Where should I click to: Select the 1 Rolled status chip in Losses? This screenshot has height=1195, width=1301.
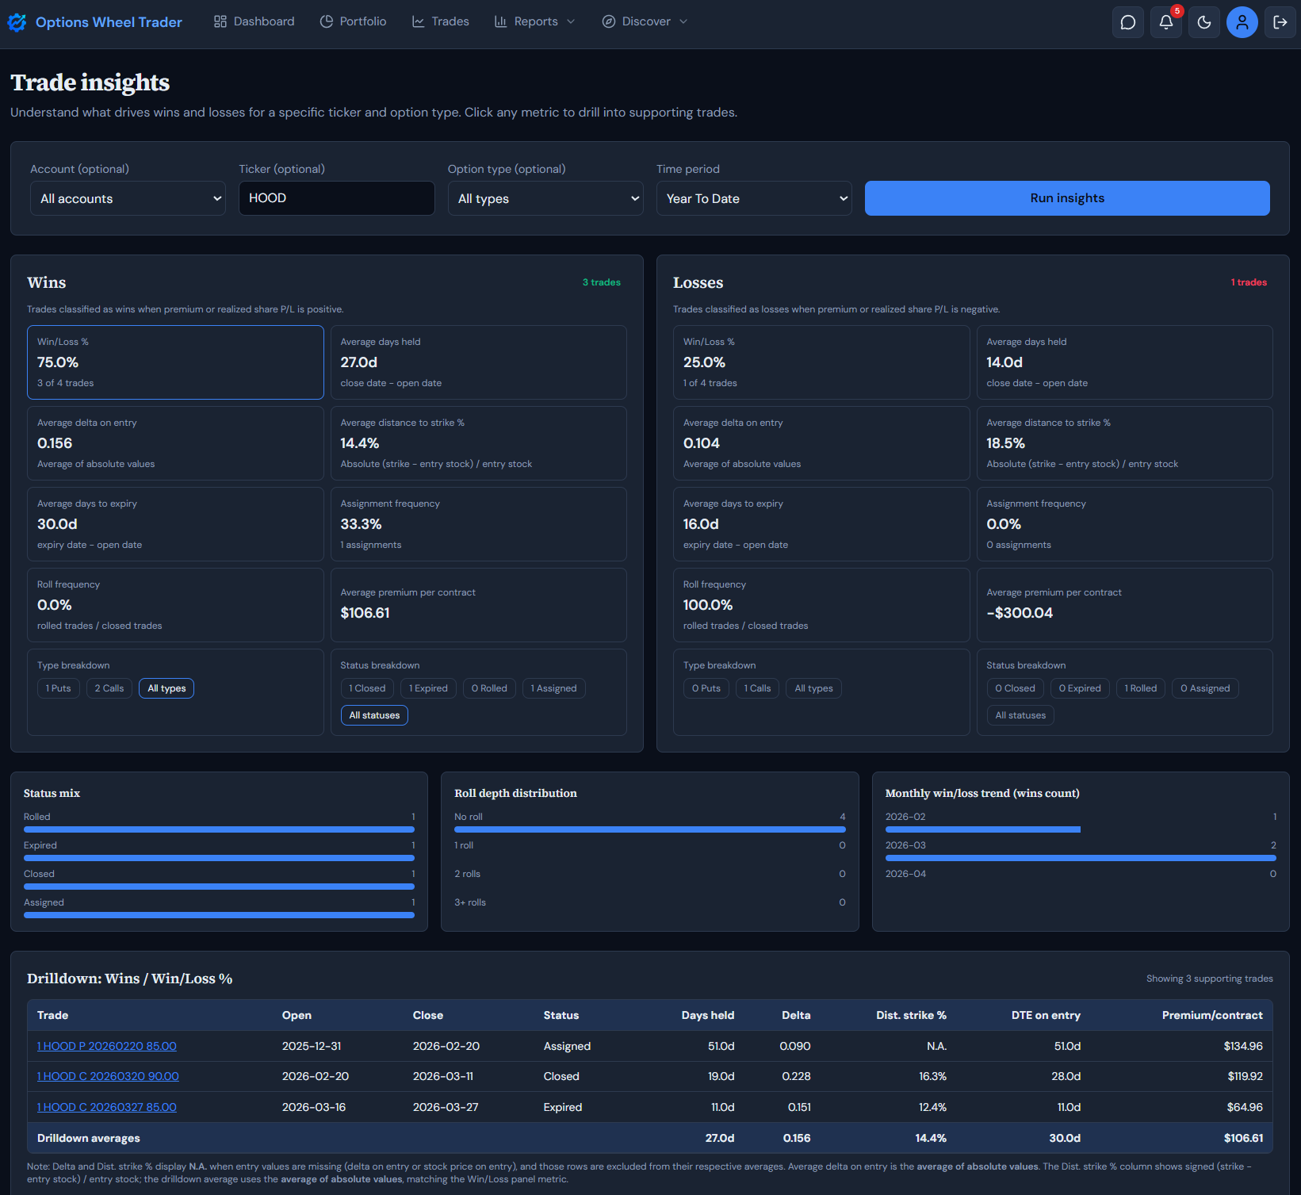1140,688
